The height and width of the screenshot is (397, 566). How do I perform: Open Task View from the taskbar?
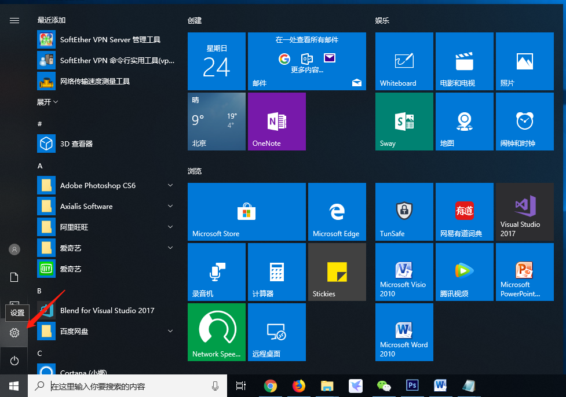[241, 386]
